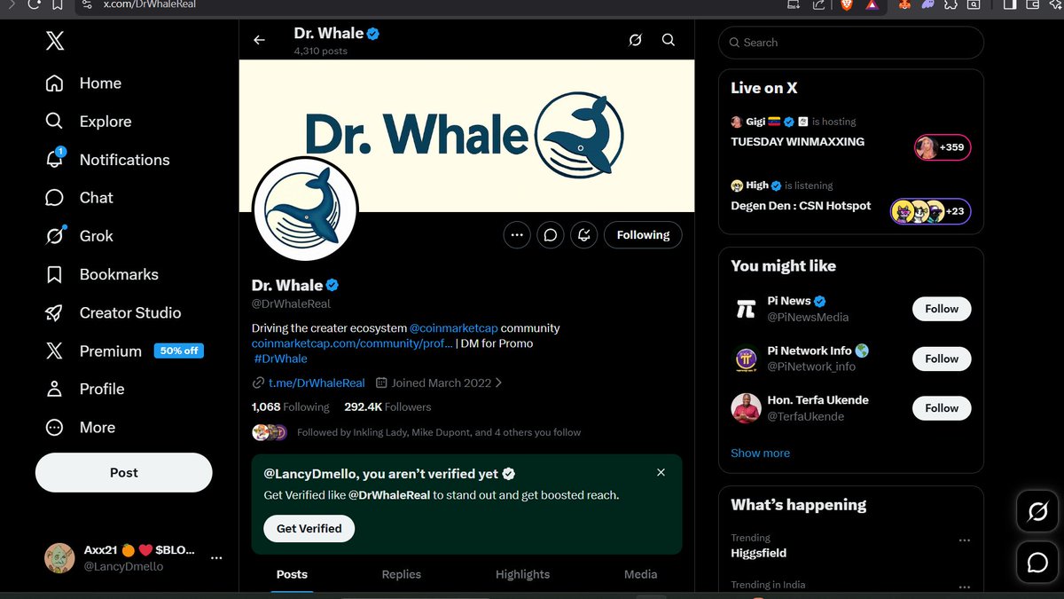Image resolution: width=1064 pixels, height=599 pixels.
Task: Open the More circle icon menu
Action: click(54, 427)
